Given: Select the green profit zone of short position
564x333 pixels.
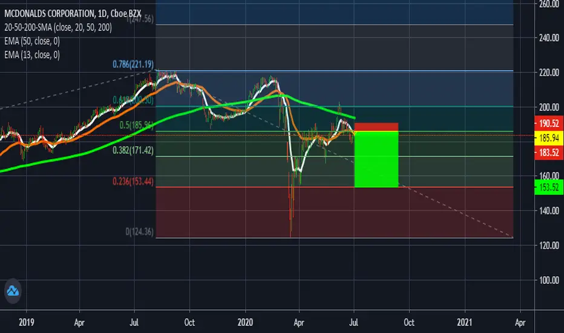Looking at the screenshot, I should click(376, 159).
